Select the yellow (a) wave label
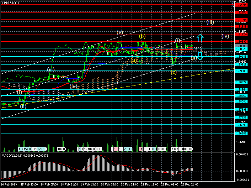Image resolution: width=251 pixels, height=188 pixels. coord(134,60)
